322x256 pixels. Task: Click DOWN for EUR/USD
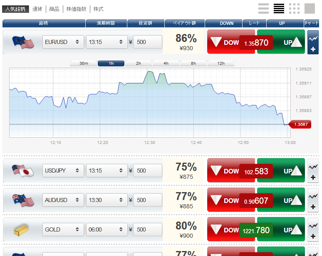tap(223, 42)
